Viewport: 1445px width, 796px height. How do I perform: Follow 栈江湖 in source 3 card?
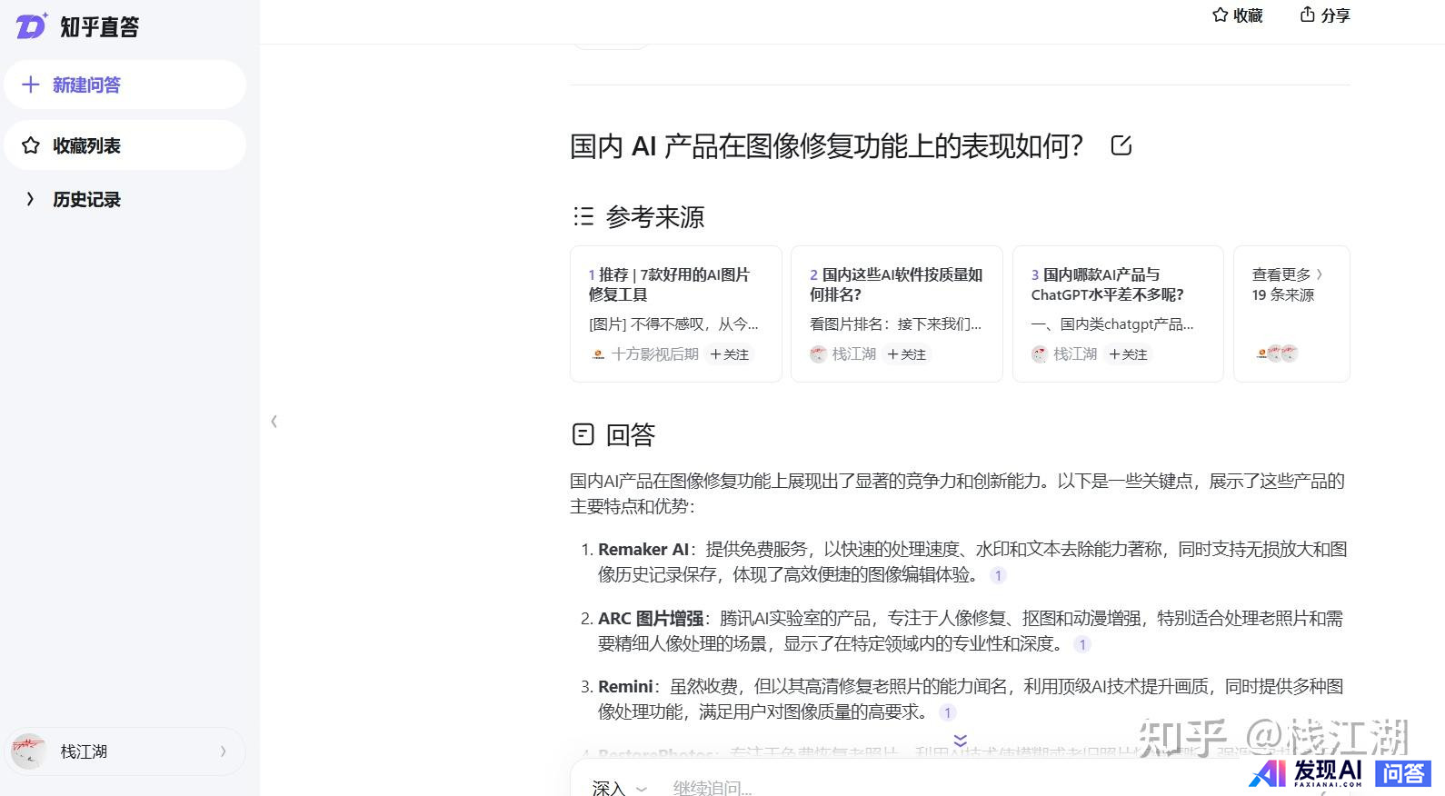click(1128, 354)
